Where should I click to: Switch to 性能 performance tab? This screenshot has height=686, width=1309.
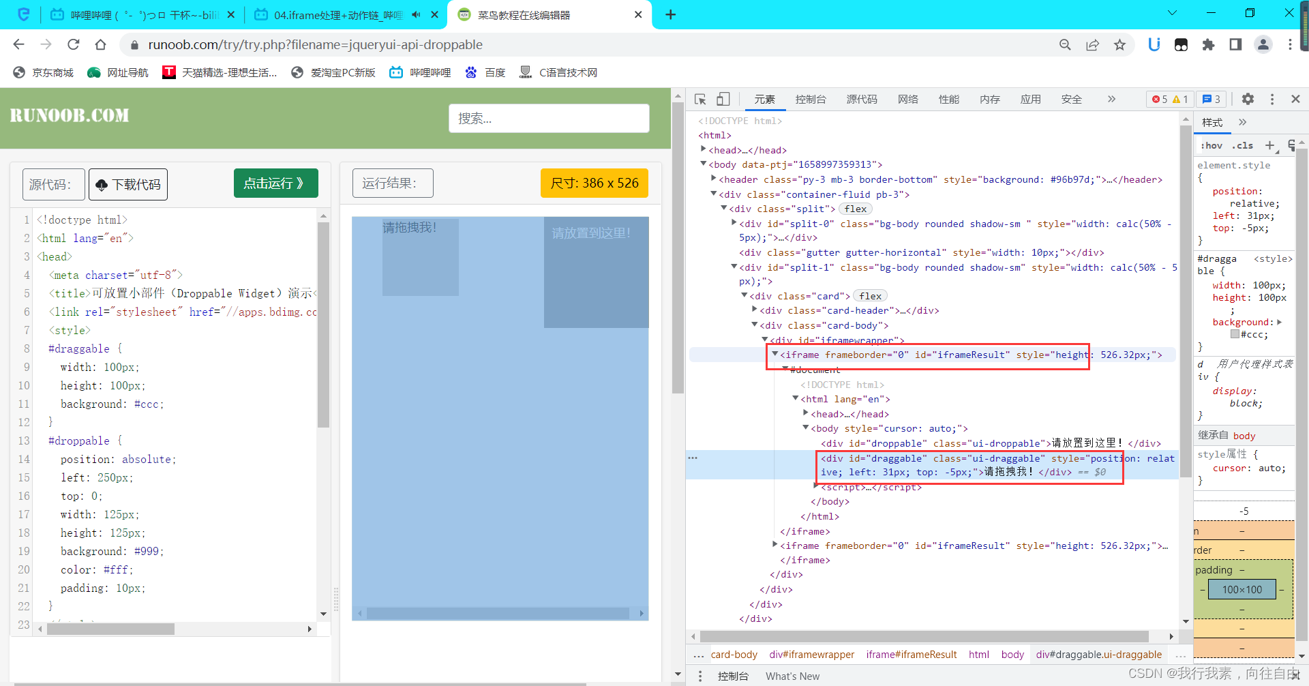pos(949,99)
